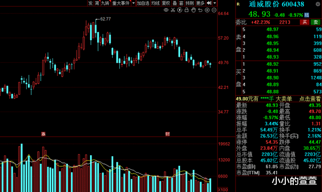Click the arrow-to-bar collapse panel icon
The image size is (322, 192).
pos(209,3)
